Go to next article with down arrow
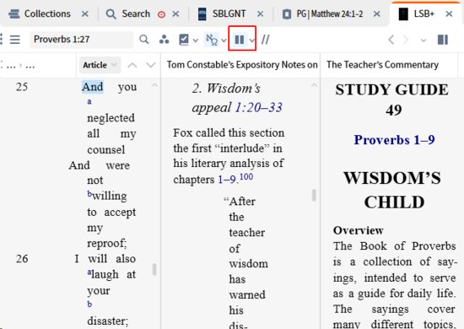This screenshot has height=329, width=464. tap(151, 65)
